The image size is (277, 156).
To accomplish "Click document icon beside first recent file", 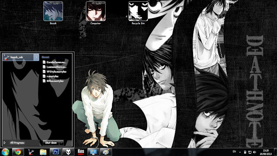I will pyautogui.click(x=44, y=62).
